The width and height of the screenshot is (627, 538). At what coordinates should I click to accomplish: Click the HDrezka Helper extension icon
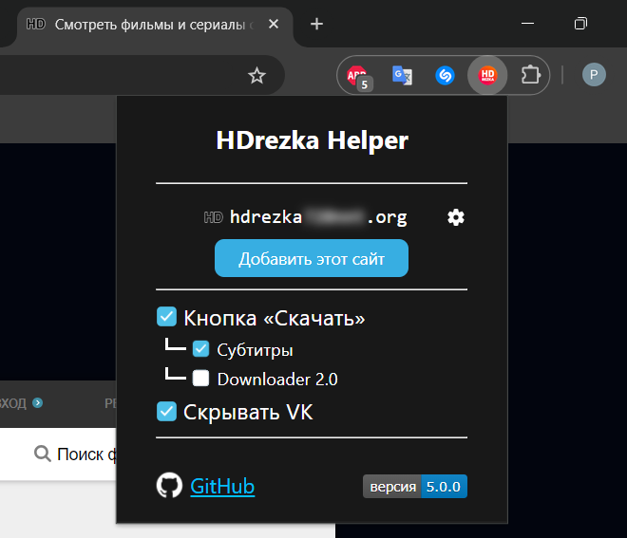pos(487,75)
